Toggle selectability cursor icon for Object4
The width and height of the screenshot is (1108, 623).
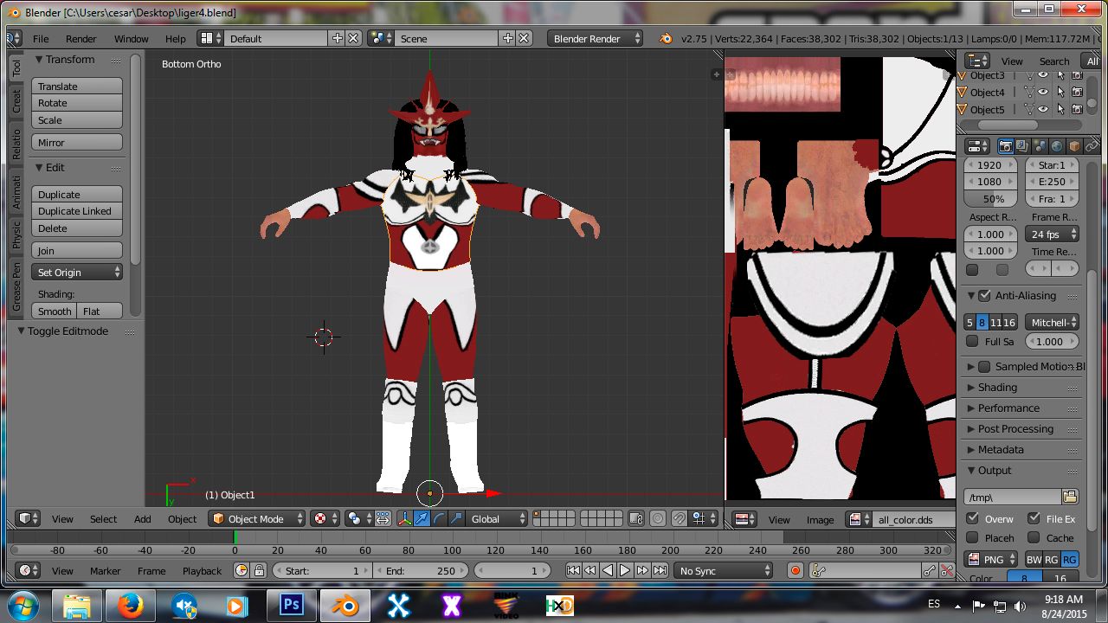click(1060, 92)
